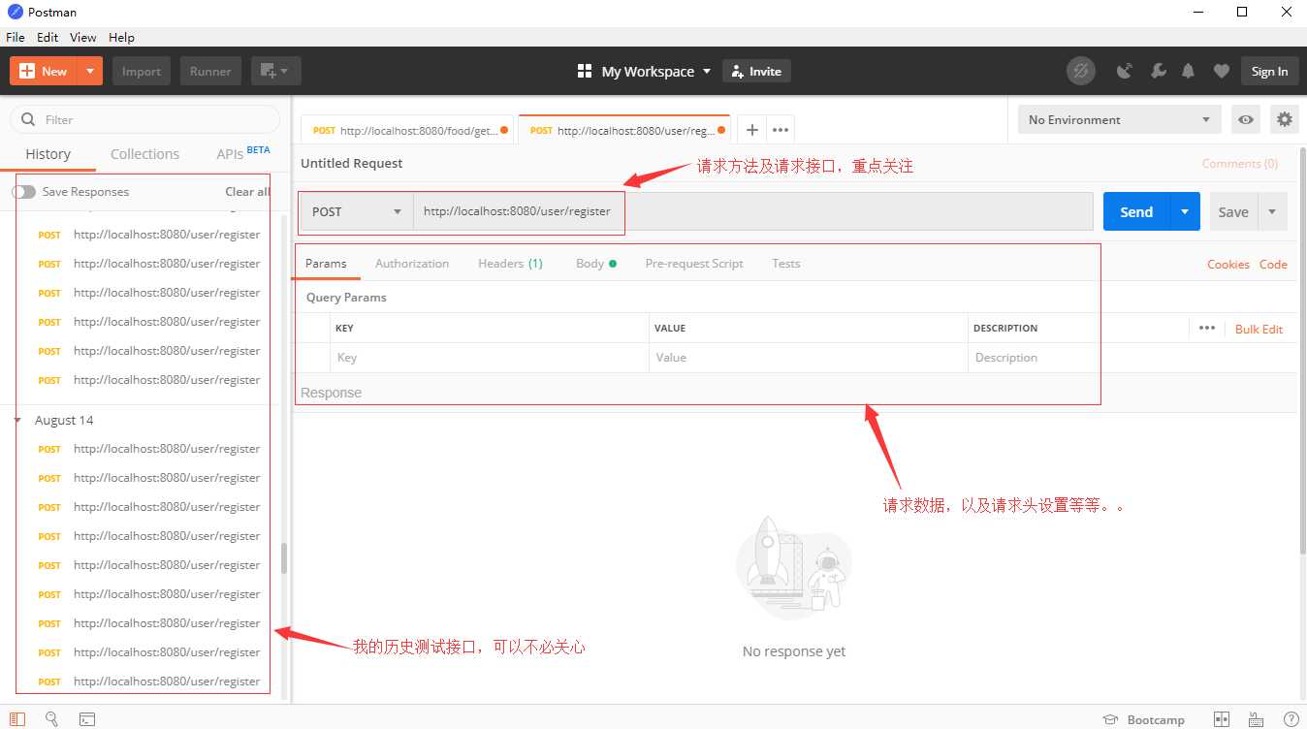Click the environment quick look eye icon
This screenshot has height=729, width=1307.
pos(1246,119)
